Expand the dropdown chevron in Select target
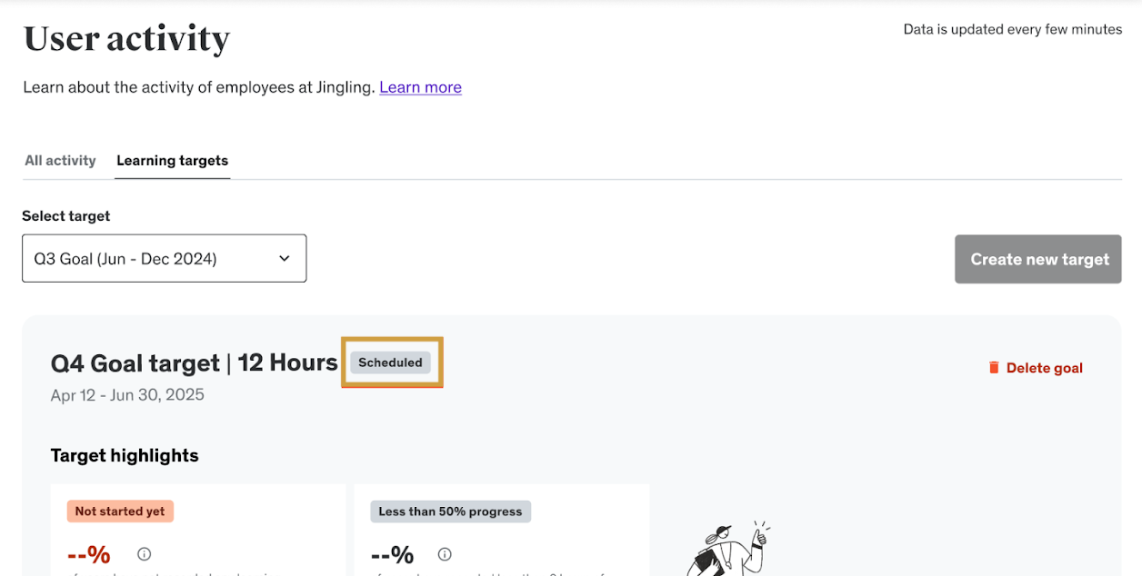 285,259
